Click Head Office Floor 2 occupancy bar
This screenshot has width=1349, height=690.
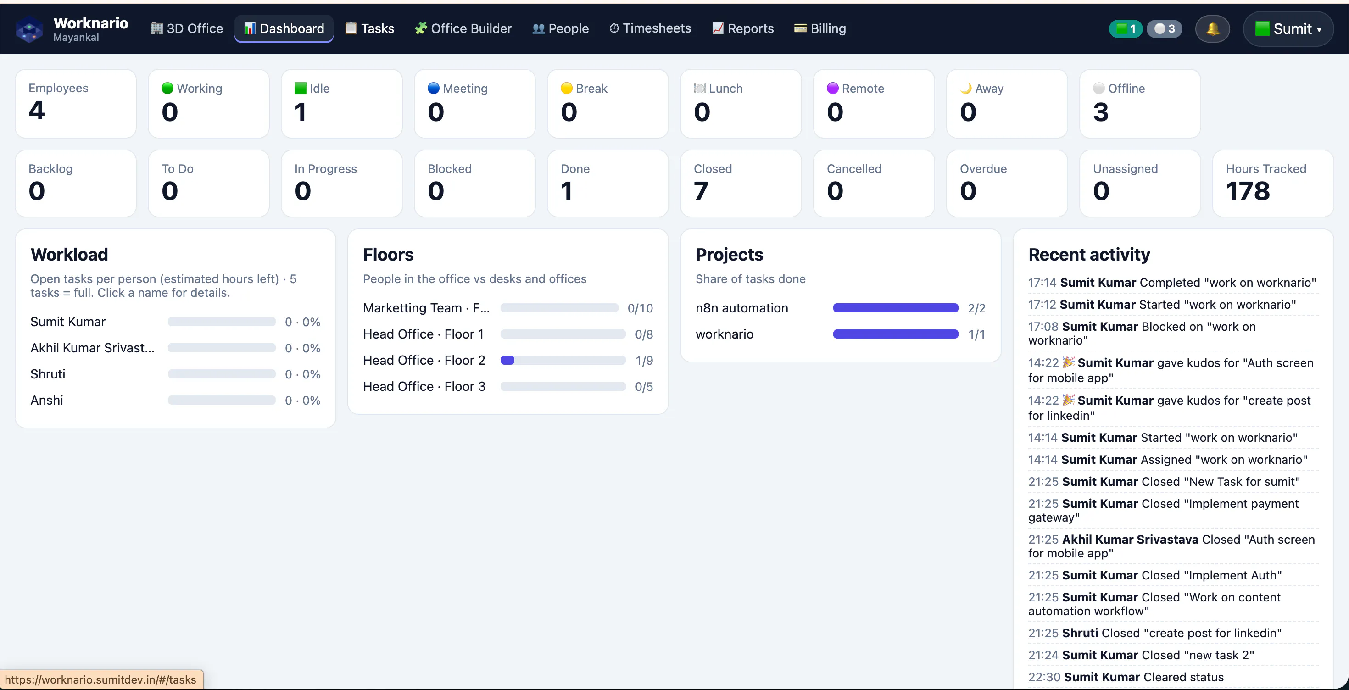[563, 360]
